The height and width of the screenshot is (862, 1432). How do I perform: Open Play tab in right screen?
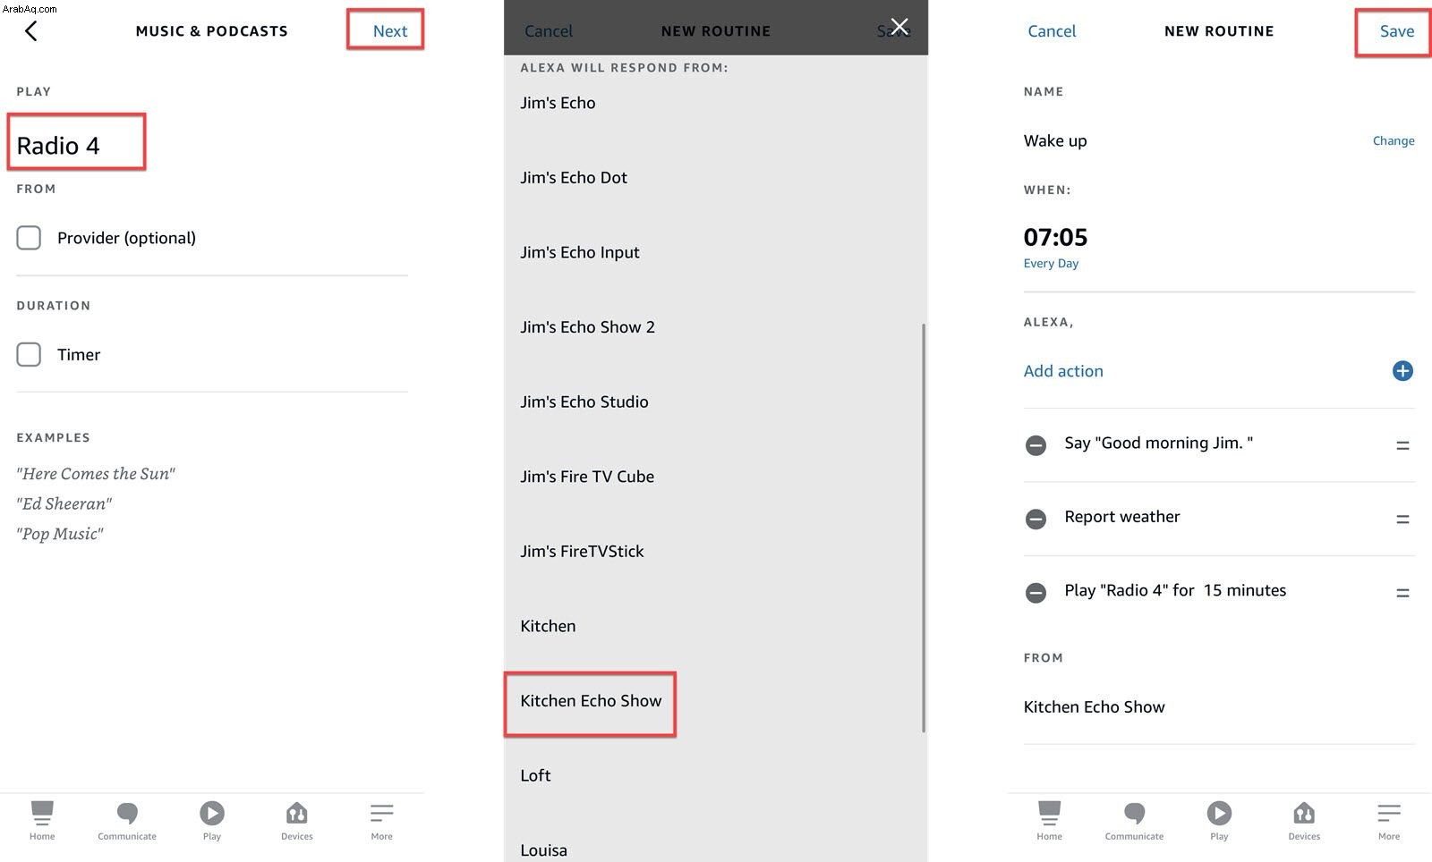(x=1219, y=820)
